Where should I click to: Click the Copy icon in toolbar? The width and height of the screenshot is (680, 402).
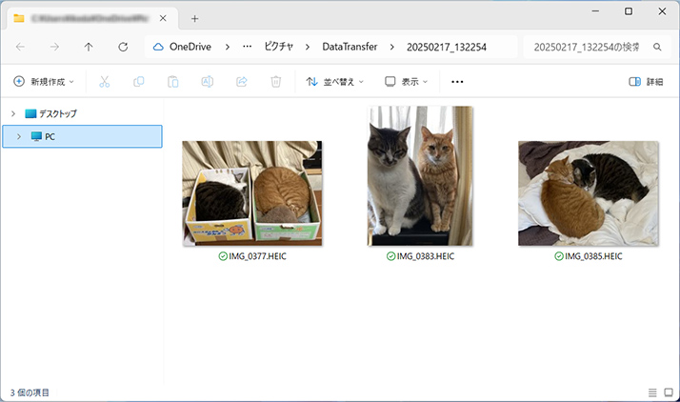click(x=139, y=82)
